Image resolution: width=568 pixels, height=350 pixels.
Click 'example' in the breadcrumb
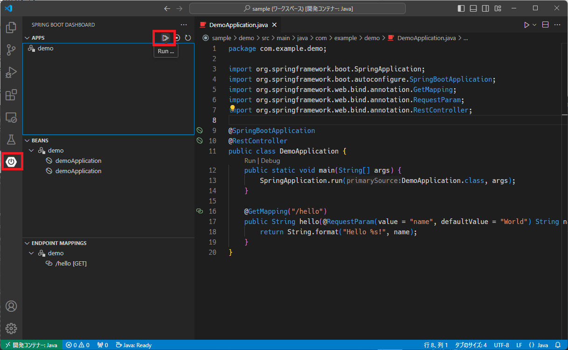[346, 38]
